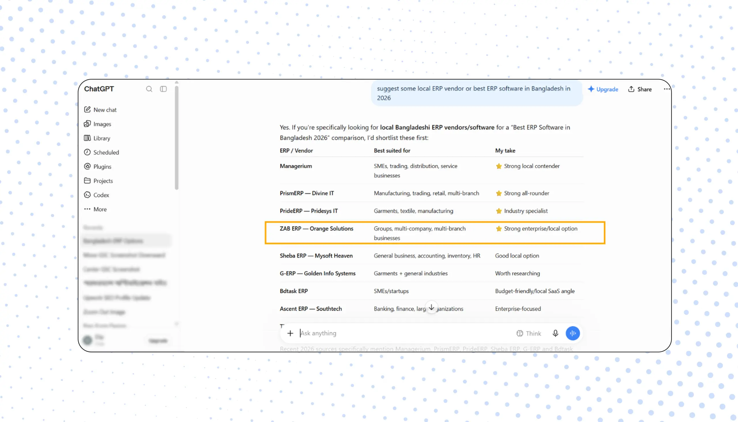Click "PrismERP — Divine IT" cell
Screen dimensions: 738x422
(x=307, y=193)
